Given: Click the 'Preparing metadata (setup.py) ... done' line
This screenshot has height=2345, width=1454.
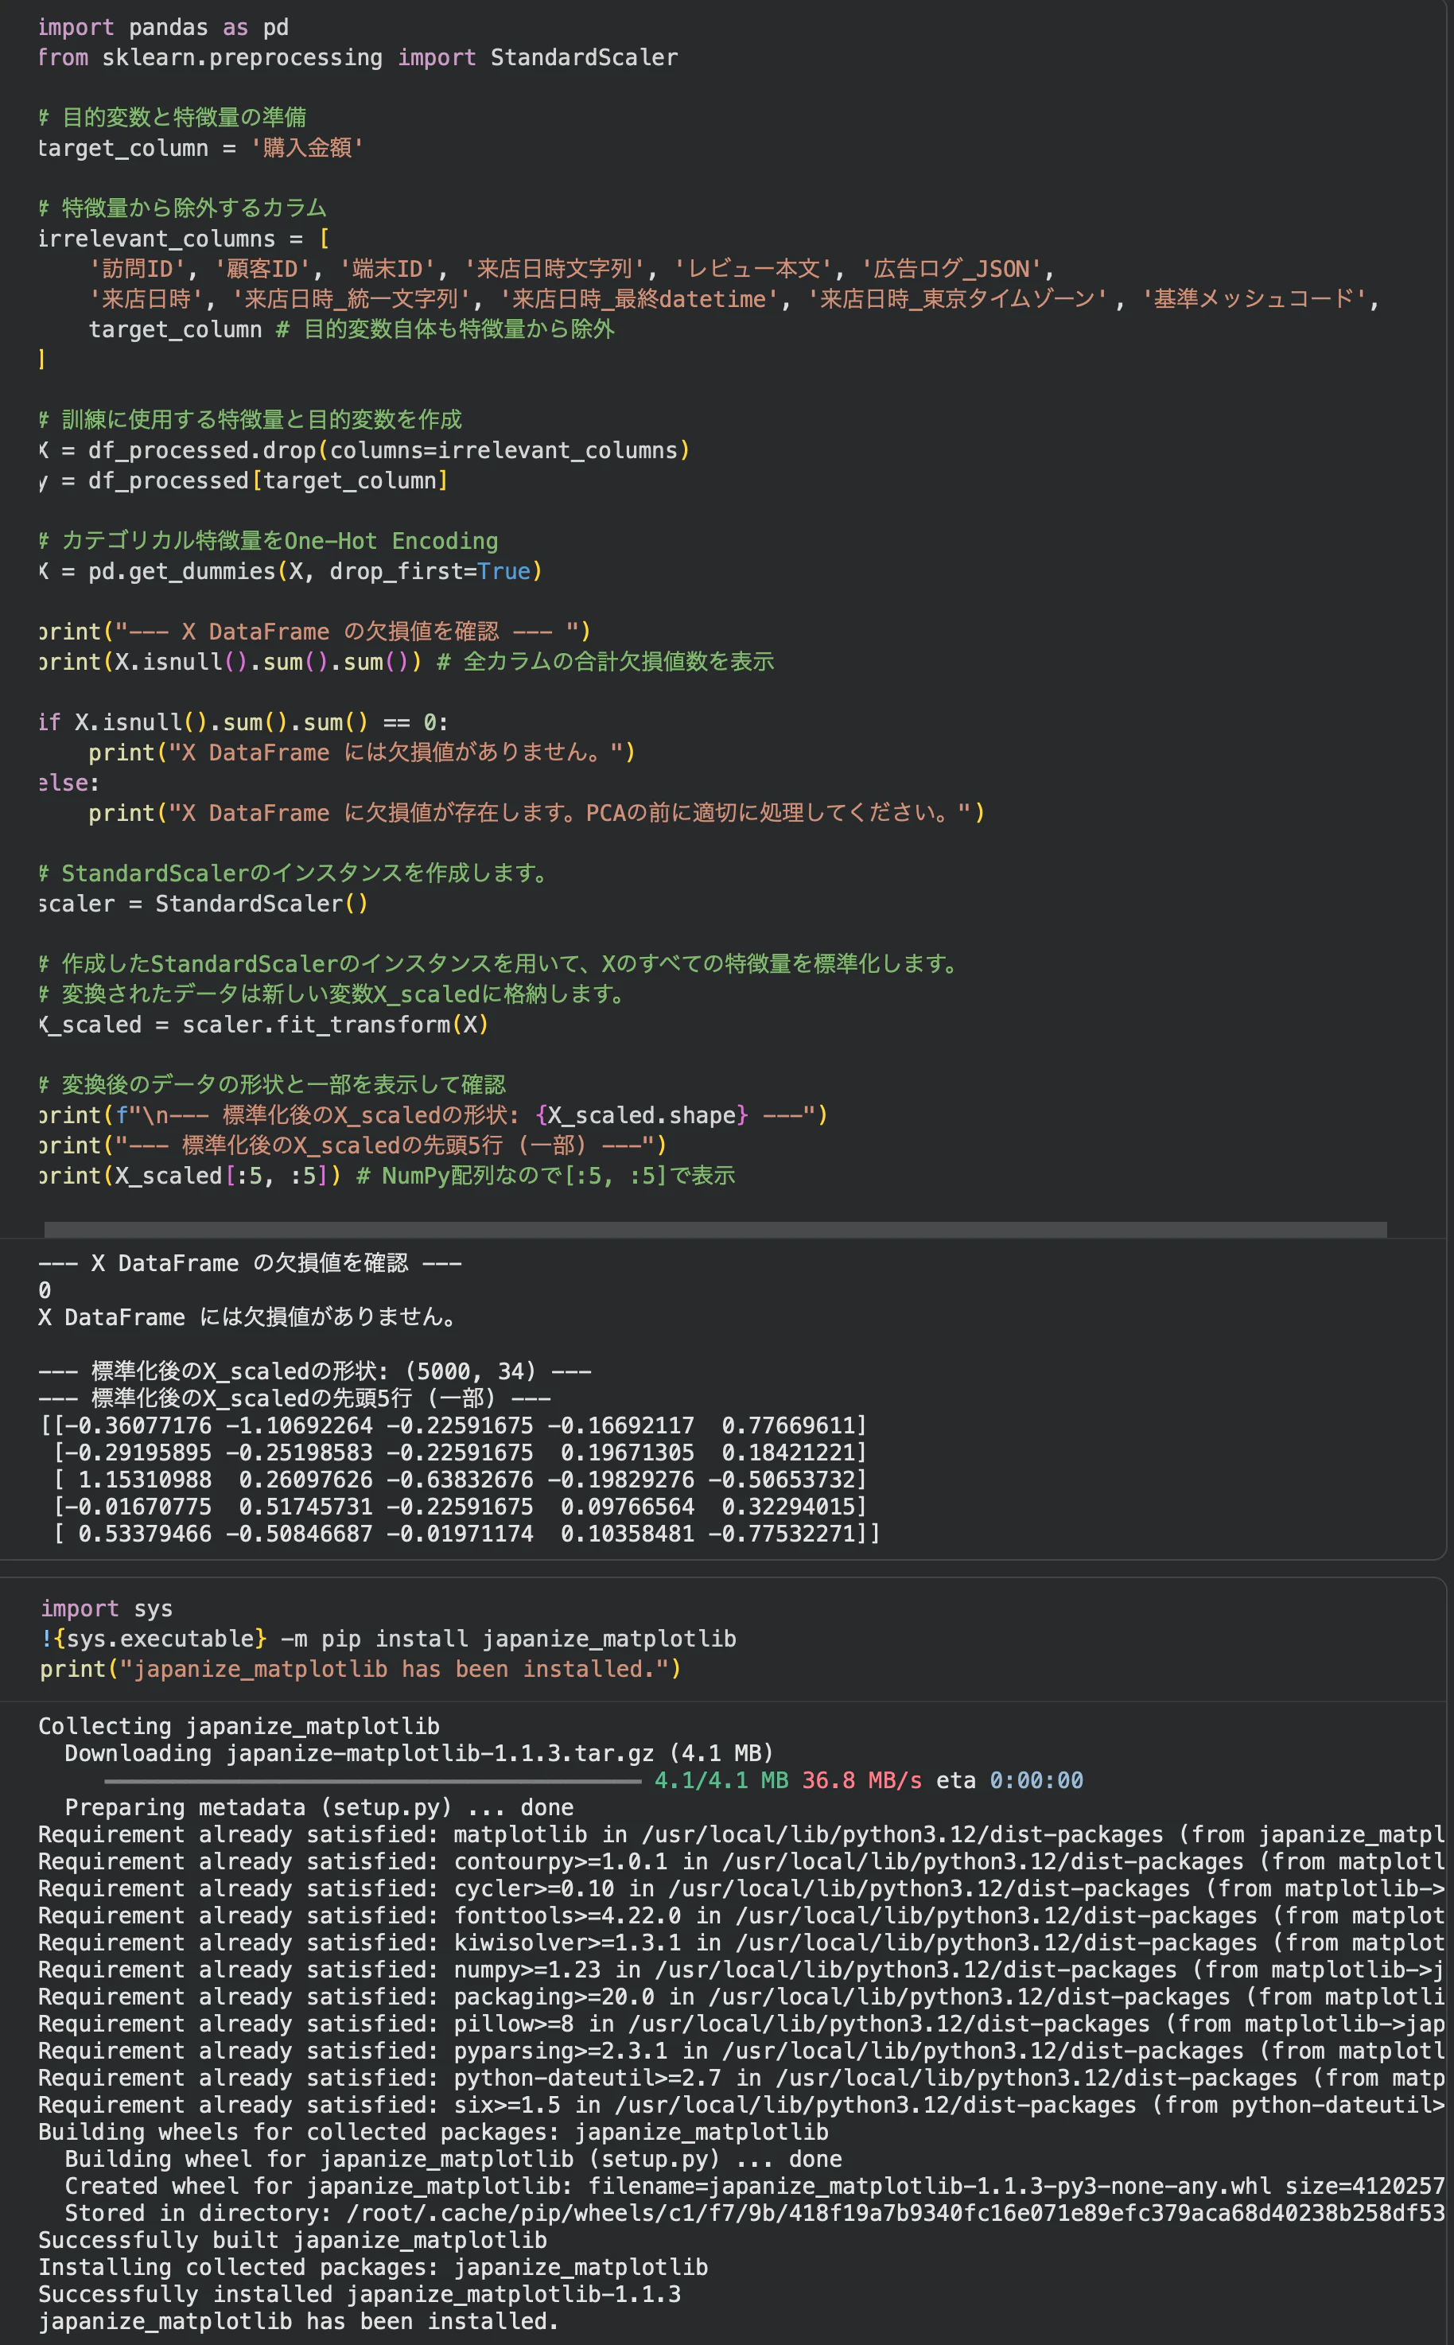Looking at the screenshot, I should [319, 1807].
